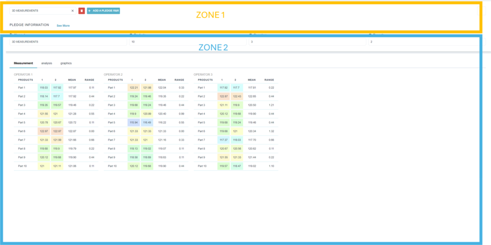Screen dimensions: 491x245
Task: Select Operator 1 Part 2 trial 1 cell 118.14
Action: (x=44, y=96)
